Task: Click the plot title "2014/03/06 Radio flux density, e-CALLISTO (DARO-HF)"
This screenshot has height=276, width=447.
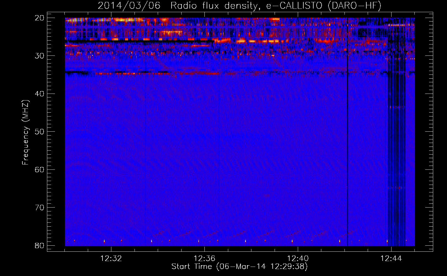Action: [x=240, y=6]
